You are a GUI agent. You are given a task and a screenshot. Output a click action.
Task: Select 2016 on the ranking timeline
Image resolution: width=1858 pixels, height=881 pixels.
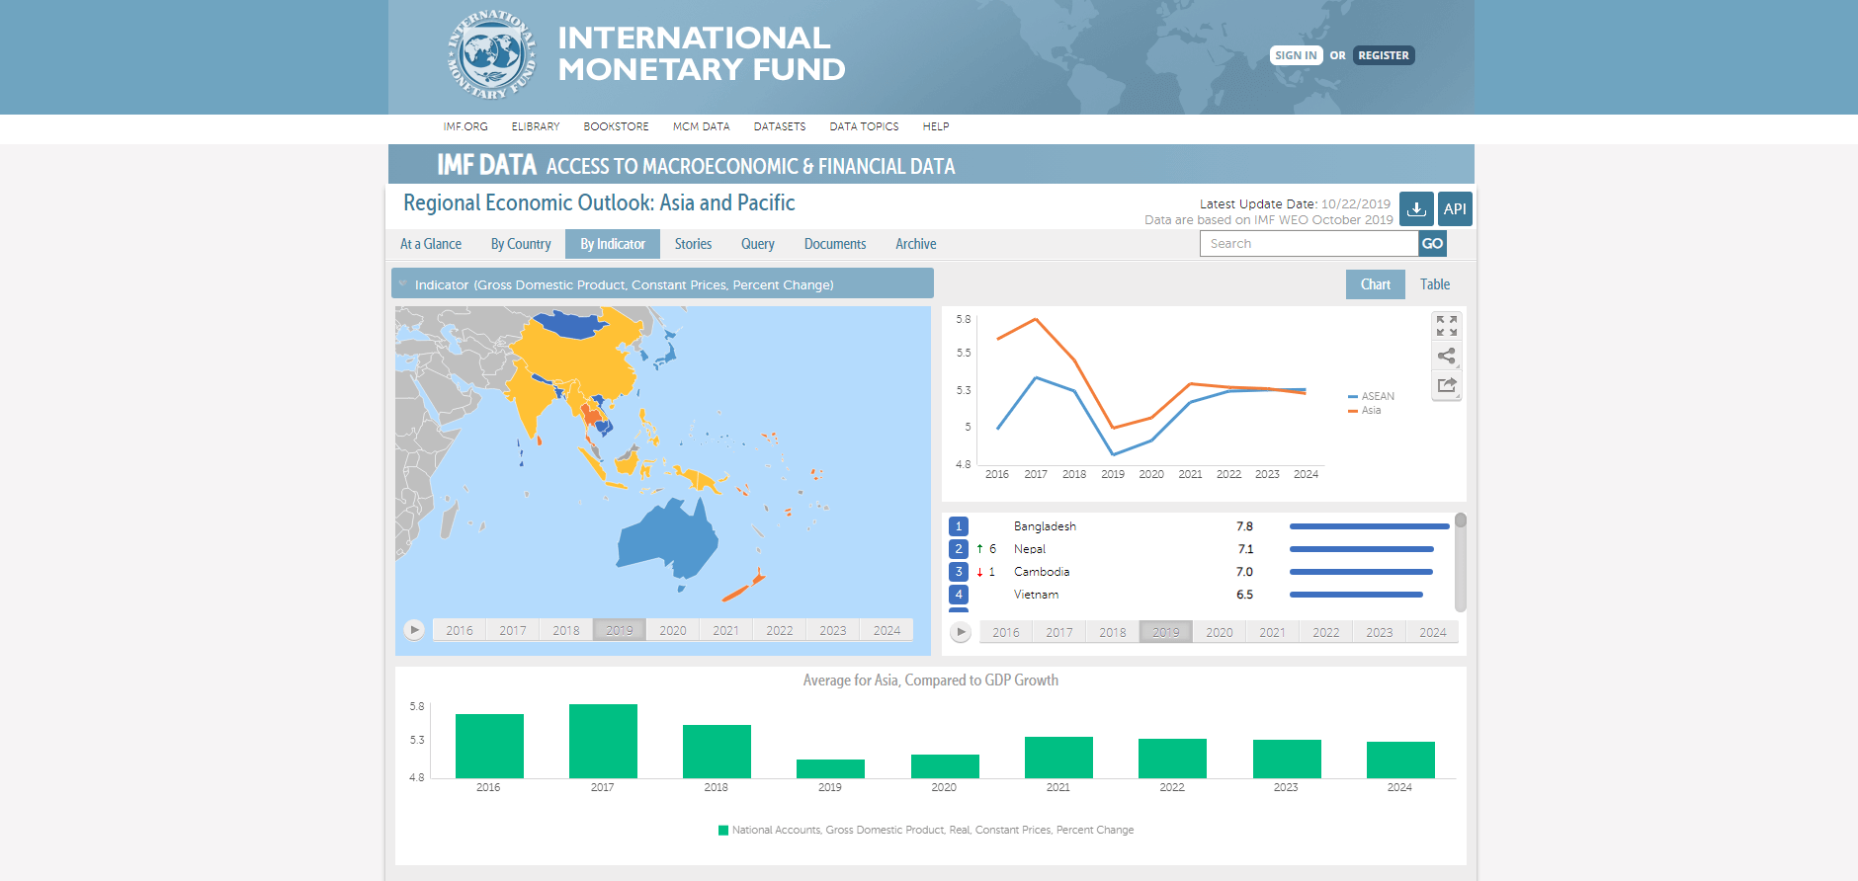[1006, 632]
